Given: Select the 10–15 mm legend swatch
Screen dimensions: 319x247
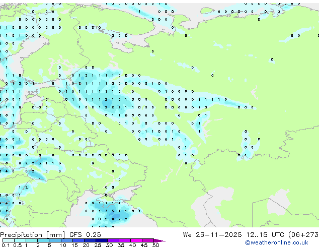Looking at the screenshot, I should tap(67, 240).
